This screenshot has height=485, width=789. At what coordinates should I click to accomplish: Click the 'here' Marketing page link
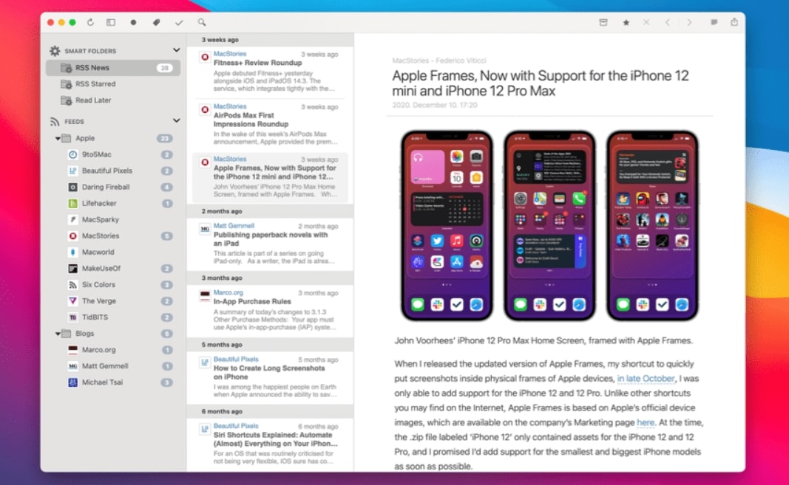click(645, 423)
